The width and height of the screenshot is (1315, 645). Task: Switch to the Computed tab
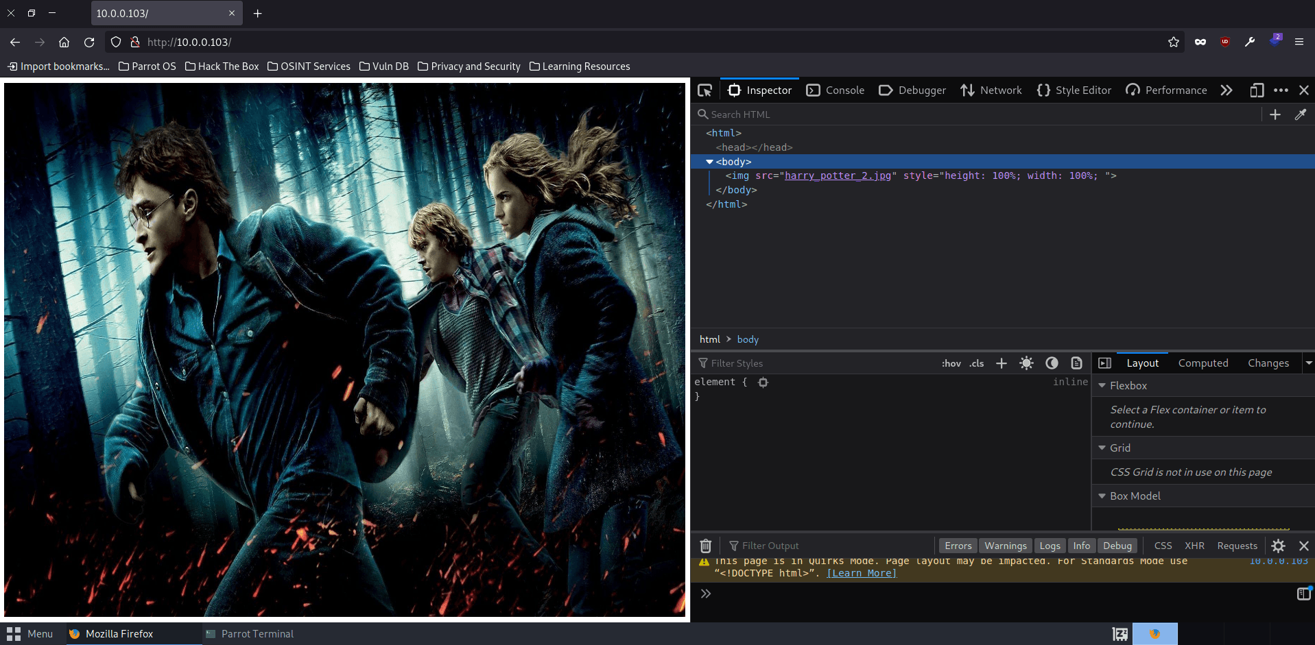(x=1203, y=363)
